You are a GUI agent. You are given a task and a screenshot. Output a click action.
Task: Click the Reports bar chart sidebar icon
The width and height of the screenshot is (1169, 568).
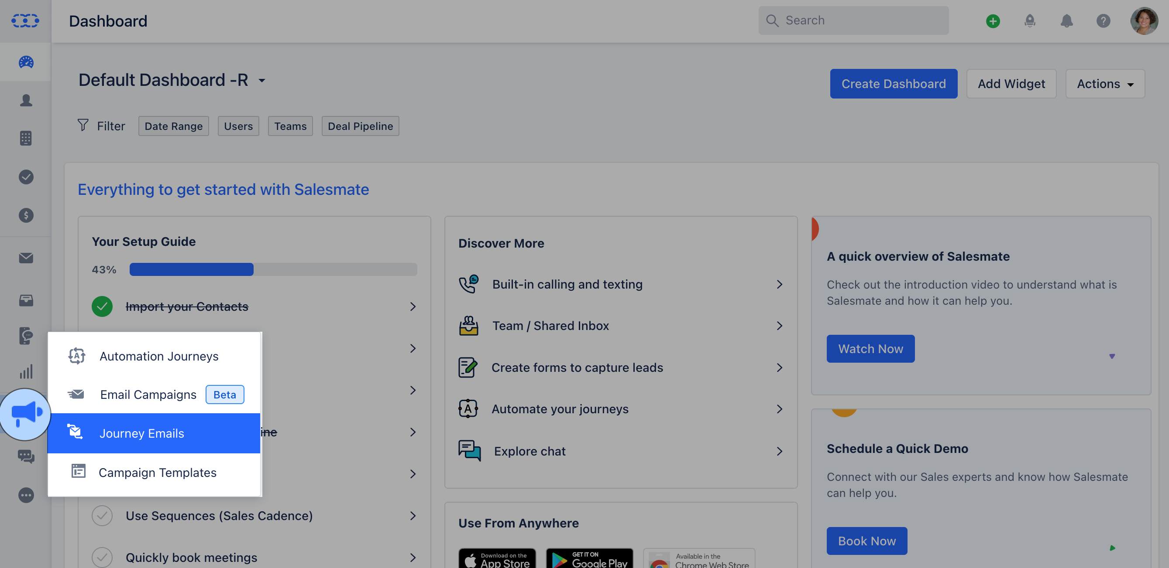pyautogui.click(x=26, y=372)
